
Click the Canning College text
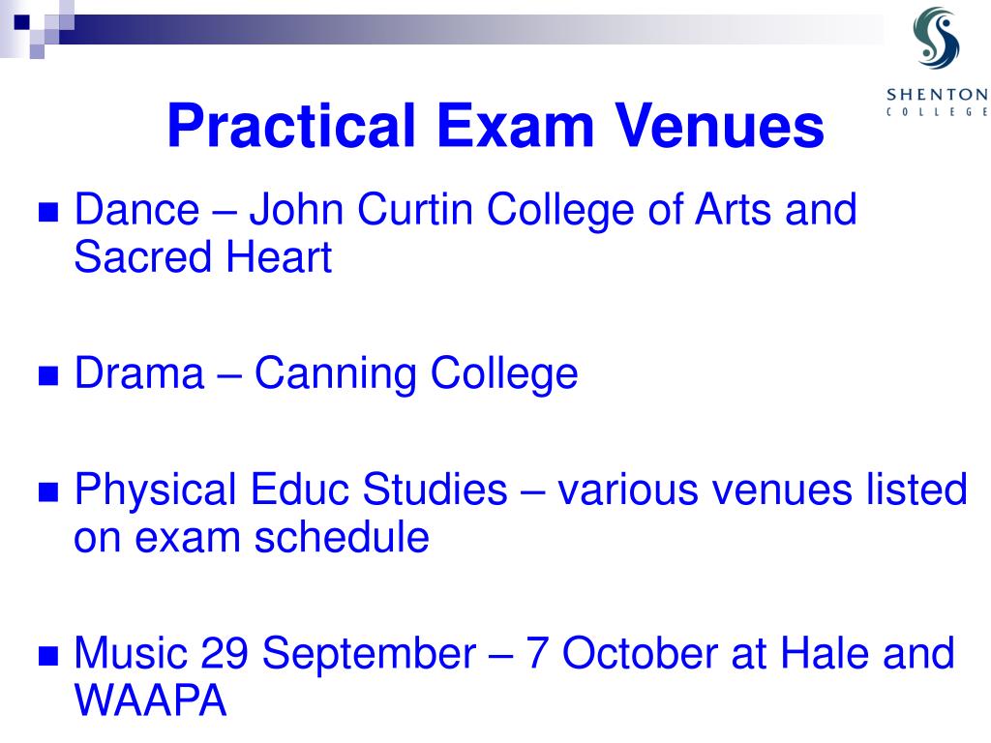[416, 374]
